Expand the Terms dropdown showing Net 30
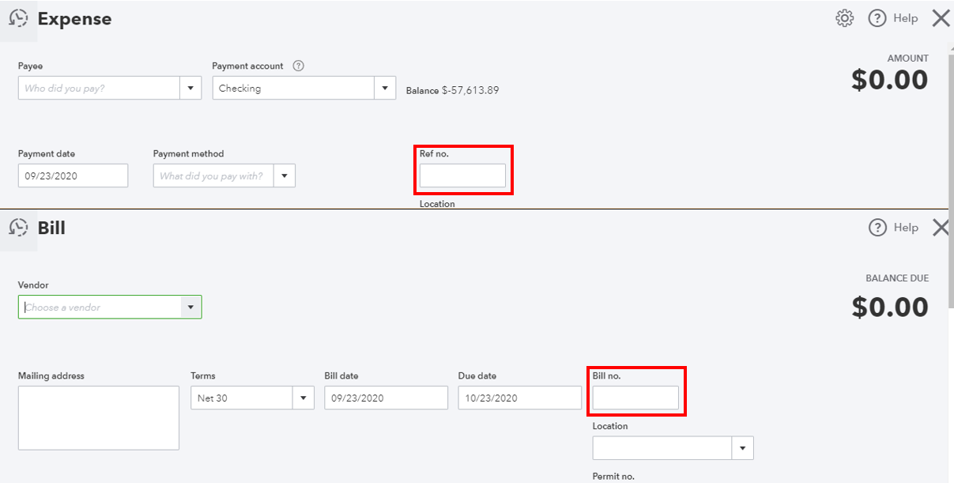This screenshot has width=954, height=483. tap(304, 398)
